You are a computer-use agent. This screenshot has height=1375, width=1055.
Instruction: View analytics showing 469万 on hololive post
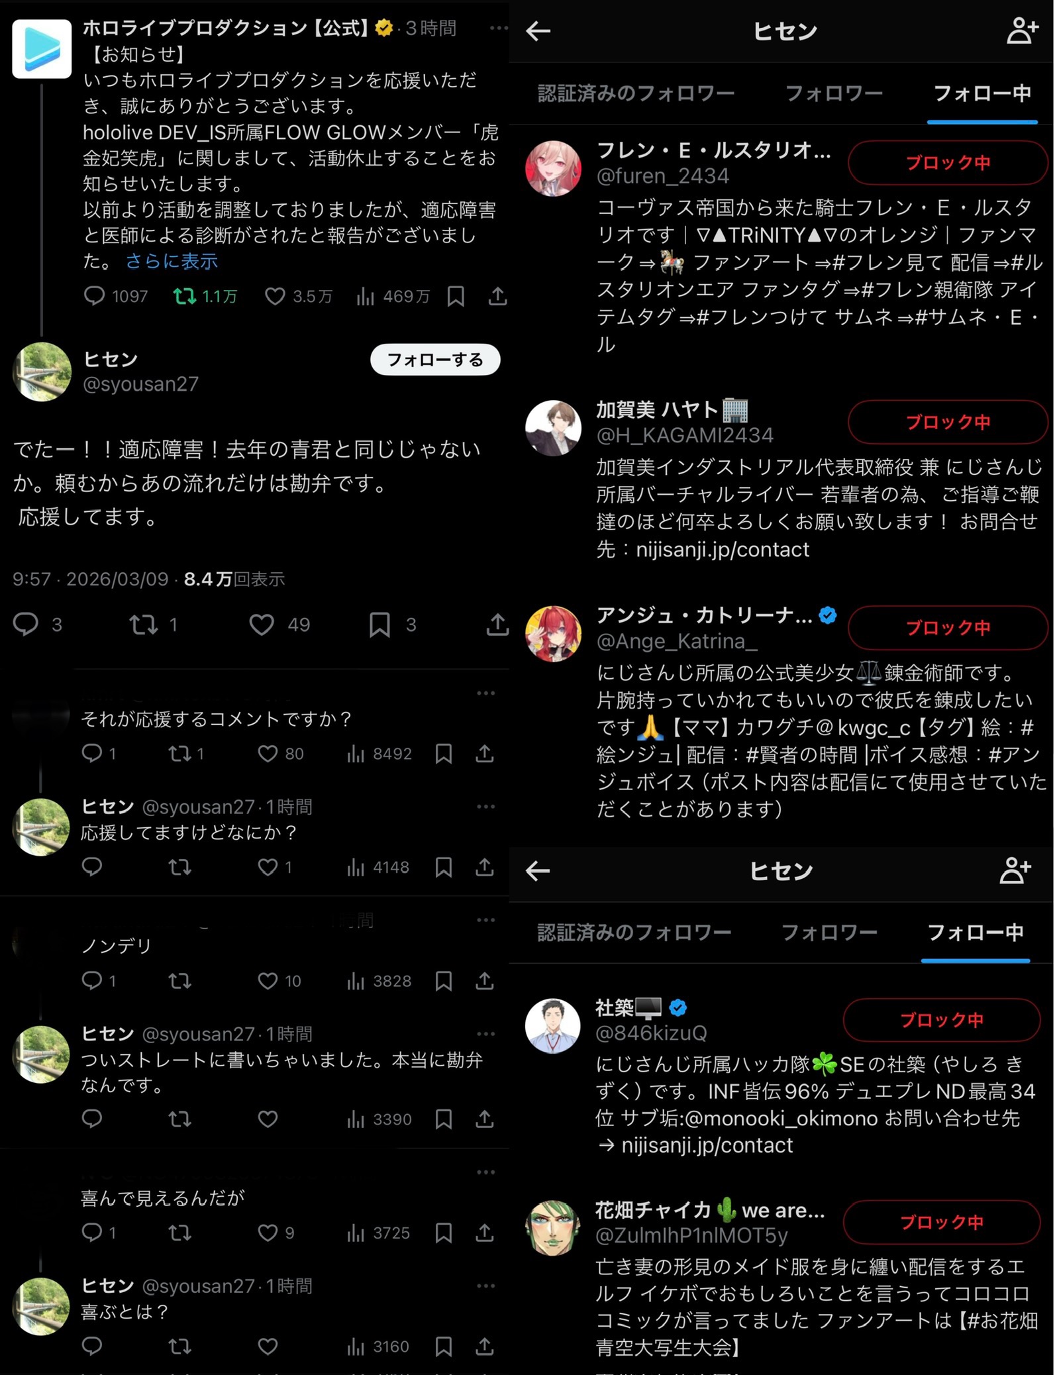(366, 296)
